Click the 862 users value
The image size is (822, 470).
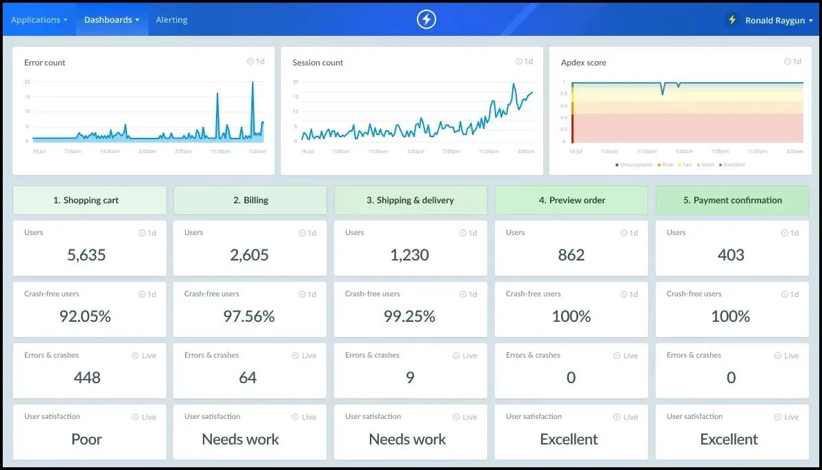(571, 255)
